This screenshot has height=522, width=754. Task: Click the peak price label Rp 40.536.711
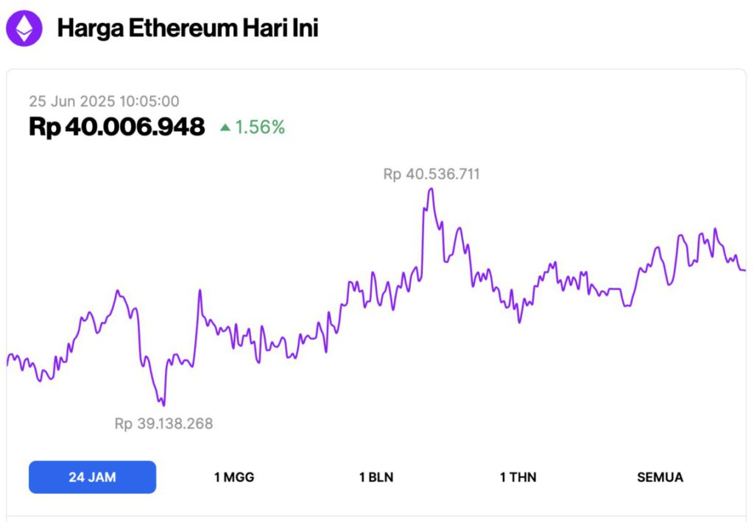pyautogui.click(x=431, y=174)
